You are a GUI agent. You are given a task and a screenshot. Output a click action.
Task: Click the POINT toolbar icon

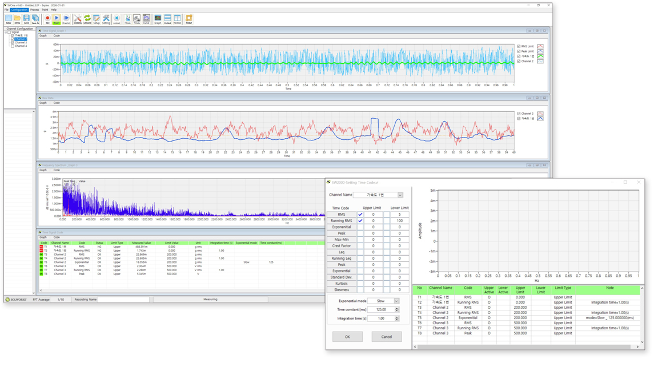tap(188, 19)
